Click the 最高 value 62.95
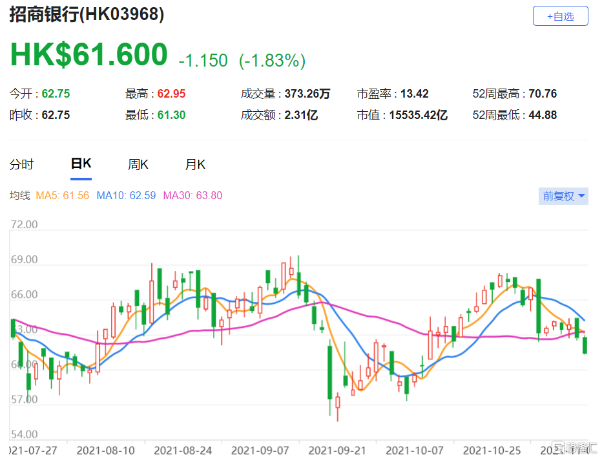 click(171, 94)
